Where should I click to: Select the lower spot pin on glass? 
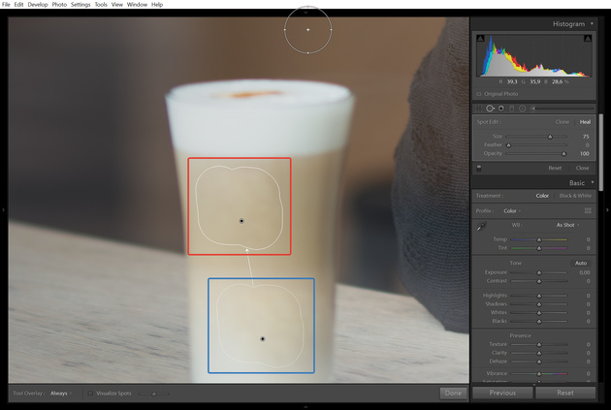pos(263,338)
